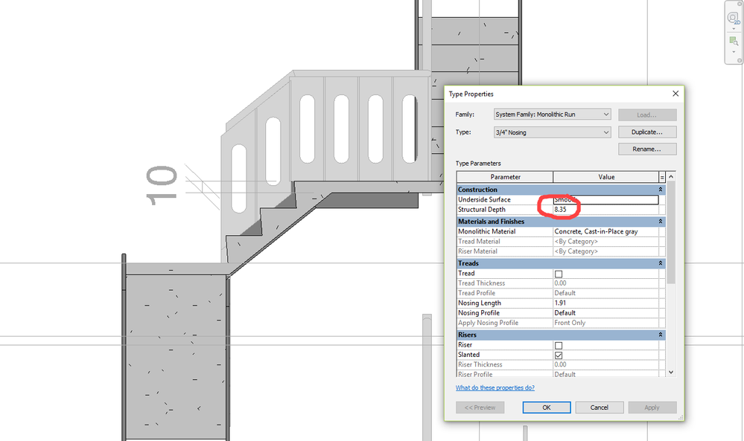Click the Duplicate button
The width and height of the screenshot is (744, 441).
click(646, 131)
